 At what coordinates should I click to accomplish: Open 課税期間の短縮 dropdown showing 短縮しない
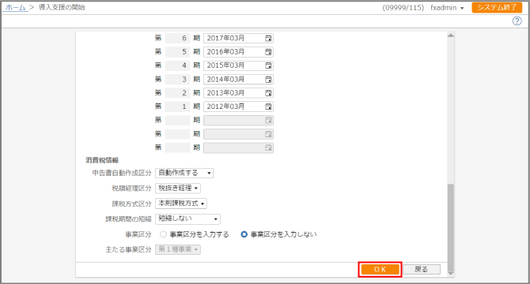coord(187,219)
